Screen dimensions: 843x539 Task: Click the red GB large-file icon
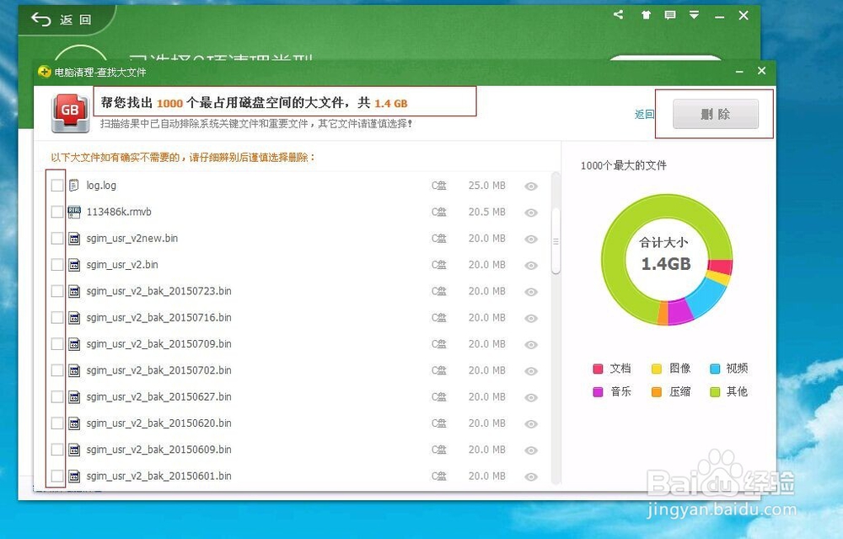coord(71,110)
